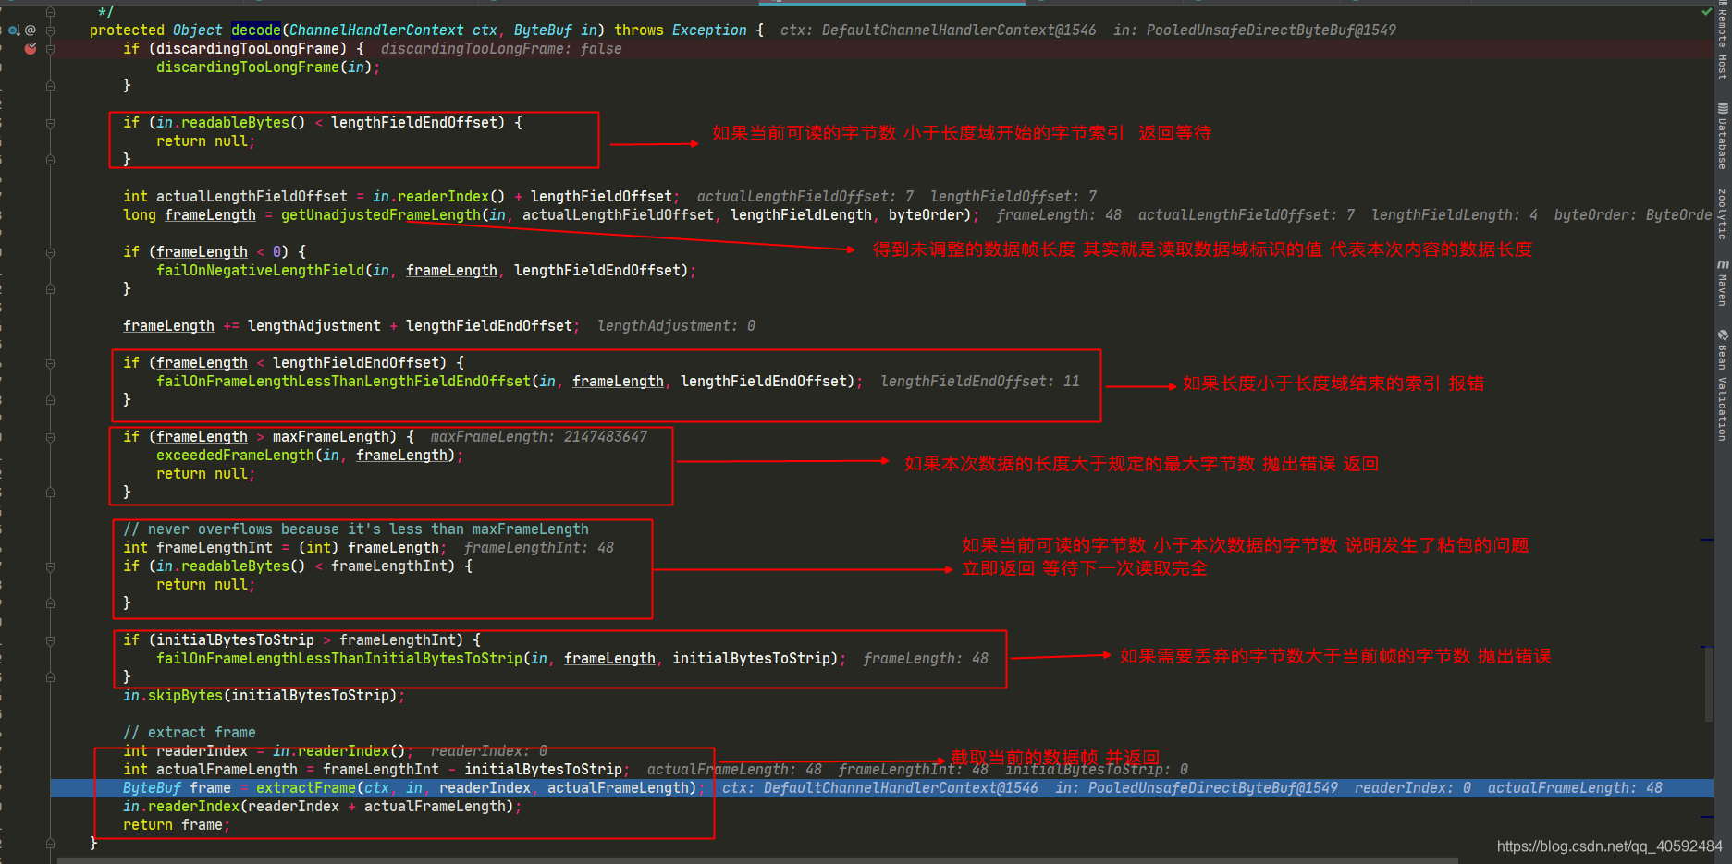Click the decode method name
This screenshot has width=1732, height=864.
tap(256, 30)
